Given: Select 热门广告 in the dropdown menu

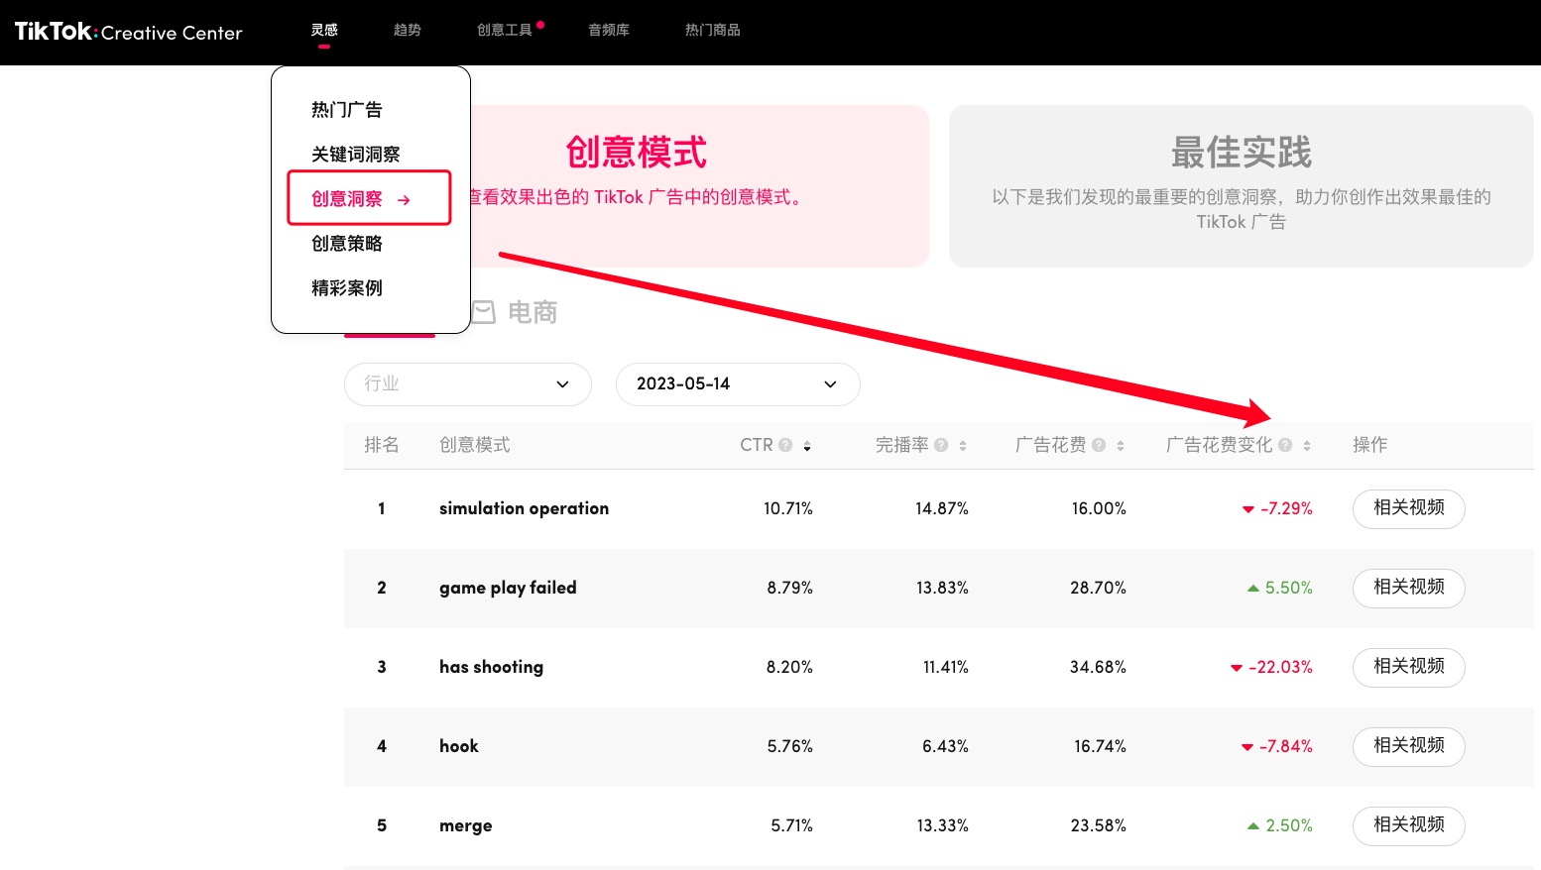Looking at the screenshot, I should 346,109.
